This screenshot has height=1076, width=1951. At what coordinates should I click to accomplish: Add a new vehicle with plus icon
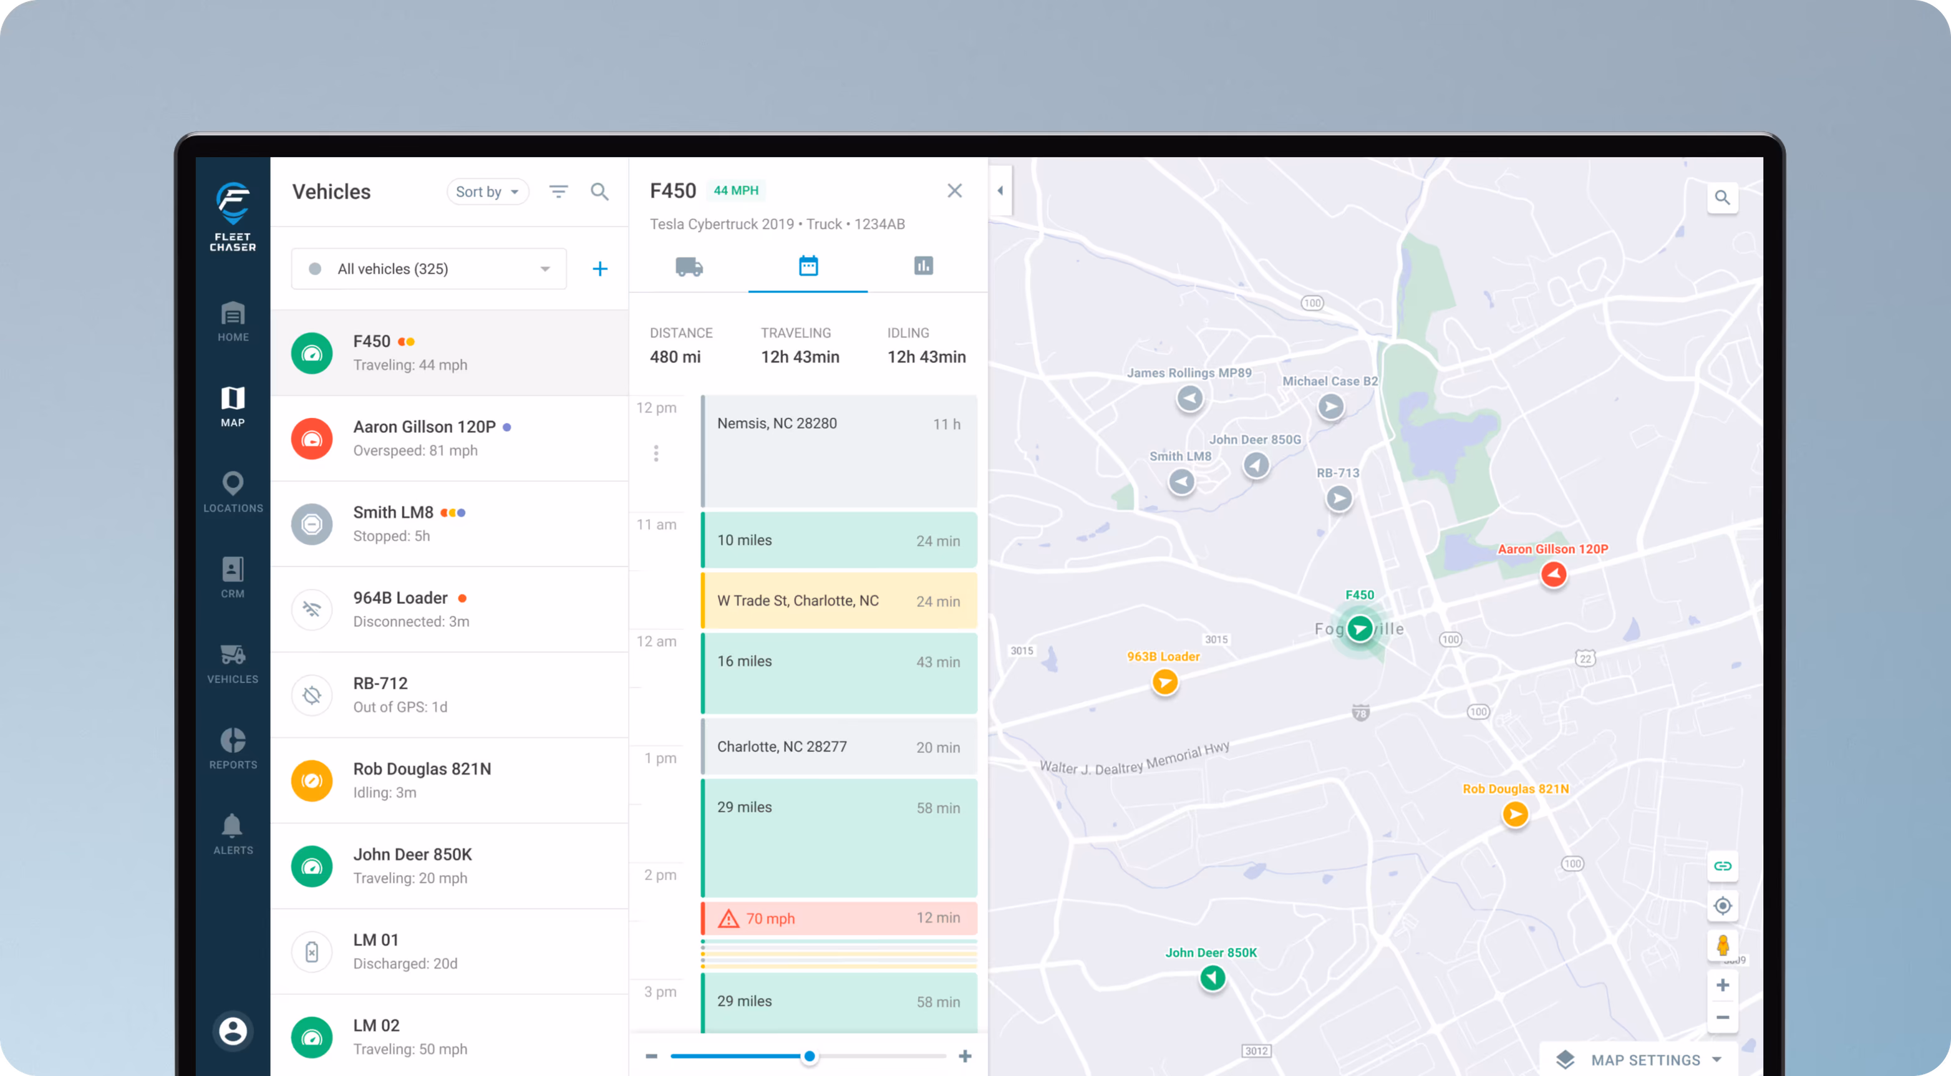click(x=600, y=269)
